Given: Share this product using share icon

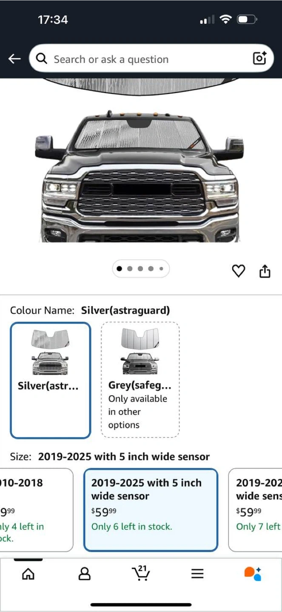Looking at the screenshot, I should pos(265,271).
